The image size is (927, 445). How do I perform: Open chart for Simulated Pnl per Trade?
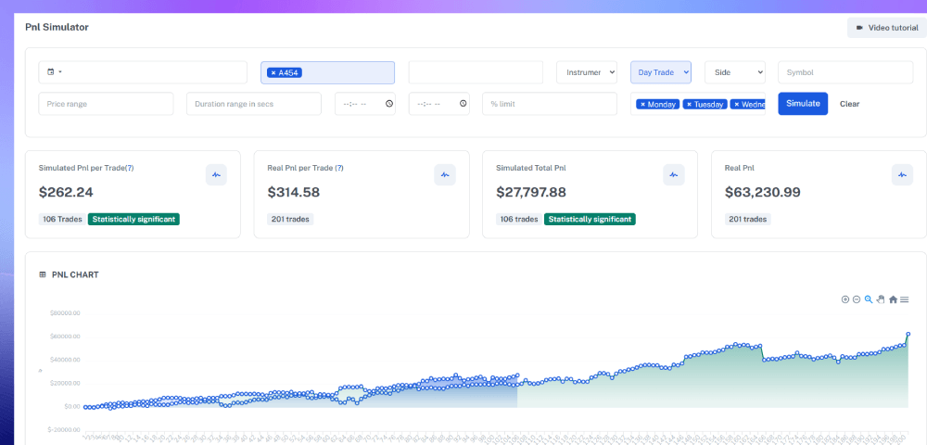(x=216, y=175)
